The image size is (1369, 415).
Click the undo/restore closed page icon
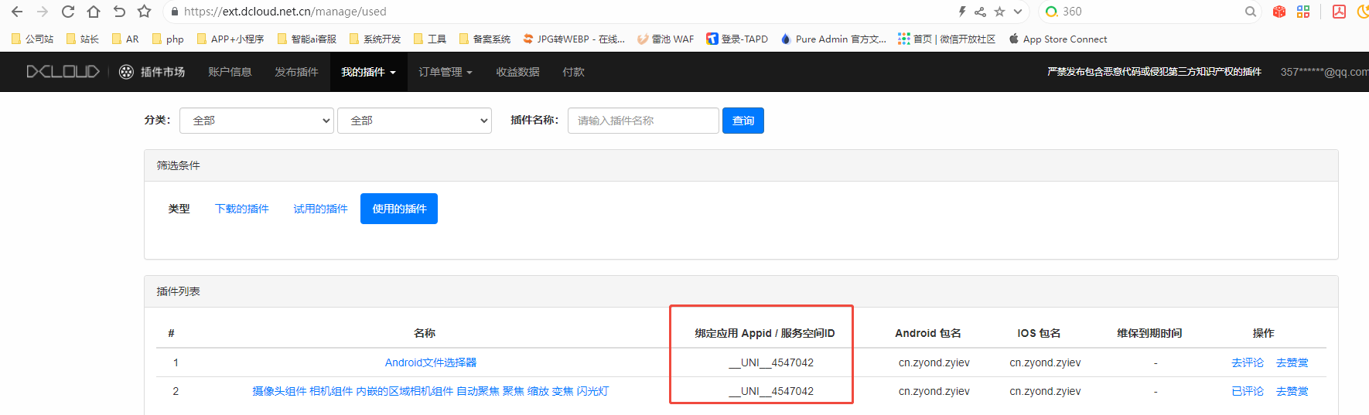point(119,12)
